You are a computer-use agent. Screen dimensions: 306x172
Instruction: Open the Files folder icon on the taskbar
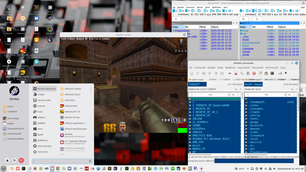pyautogui.click(x=12, y=169)
